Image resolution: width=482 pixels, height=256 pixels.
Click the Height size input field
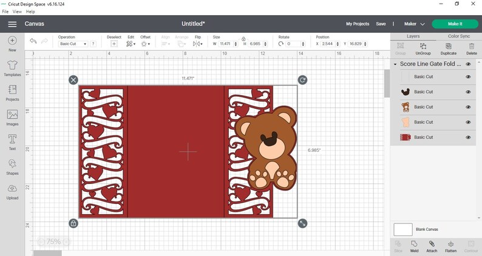coord(256,44)
